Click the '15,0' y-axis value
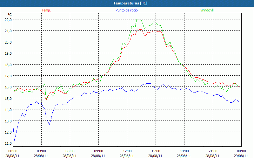 [x=8, y=98]
